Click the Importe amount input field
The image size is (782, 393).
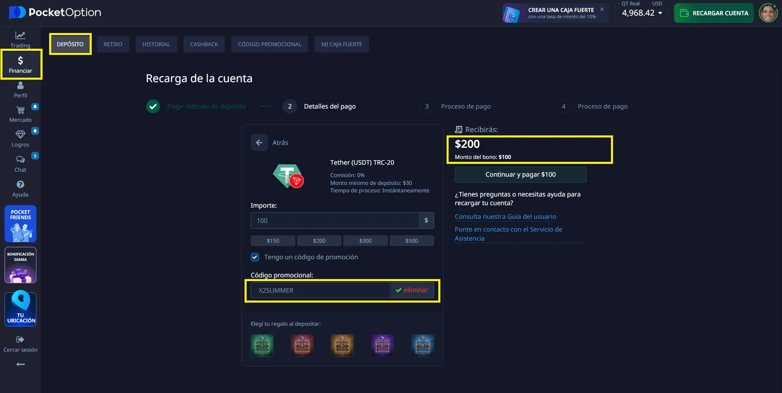click(x=335, y=220)
